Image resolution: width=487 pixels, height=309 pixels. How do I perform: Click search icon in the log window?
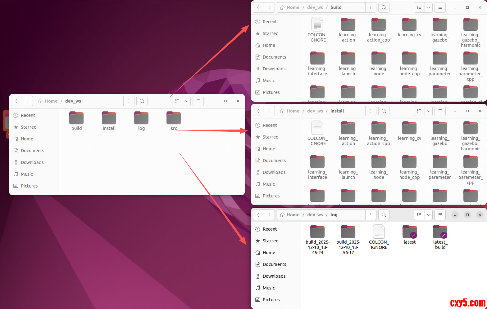[x=384, y=215]
